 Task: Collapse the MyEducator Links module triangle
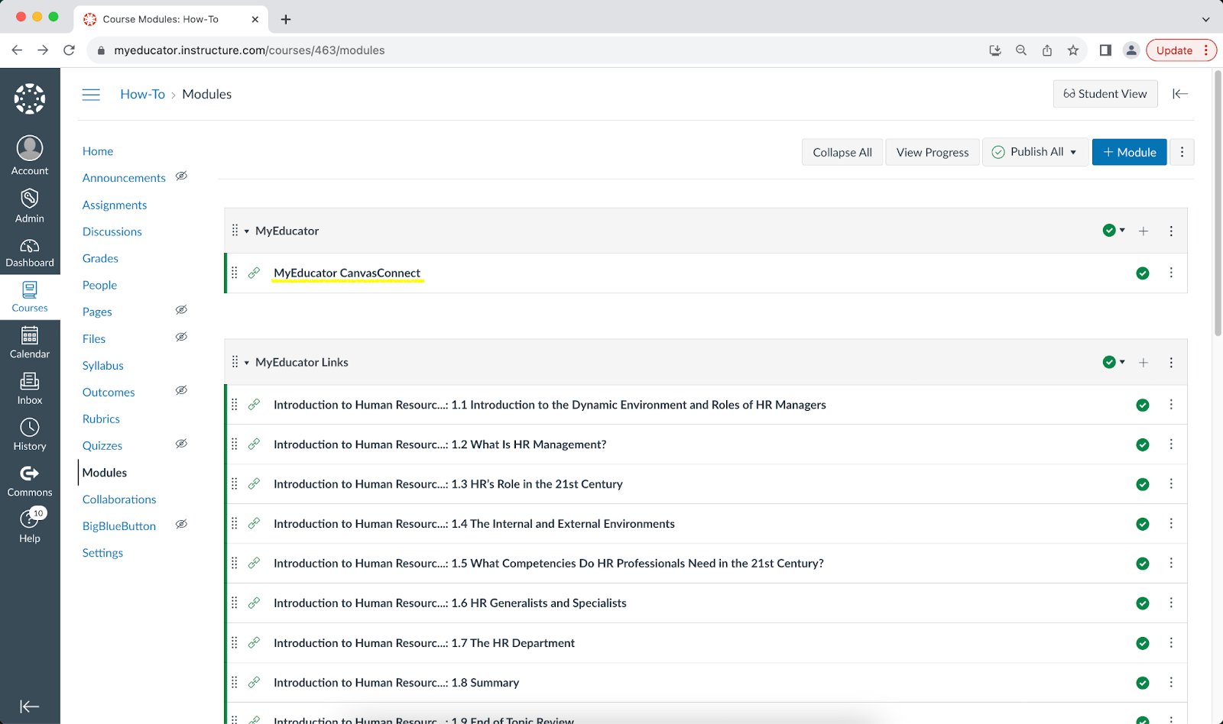(x=247, y=363)
